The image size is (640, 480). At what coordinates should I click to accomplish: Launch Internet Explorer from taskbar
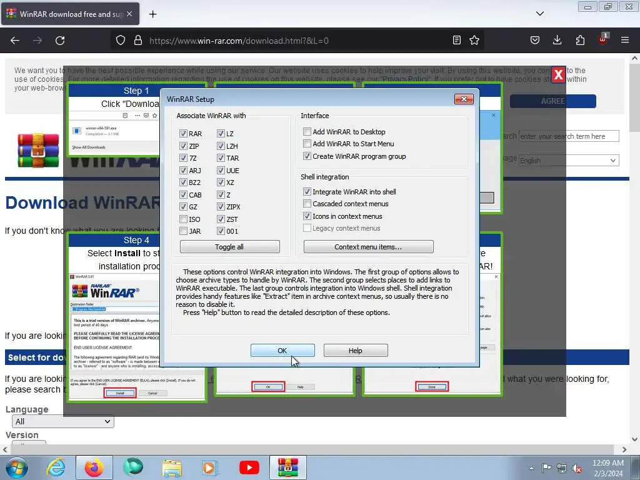tap(56, 467)
